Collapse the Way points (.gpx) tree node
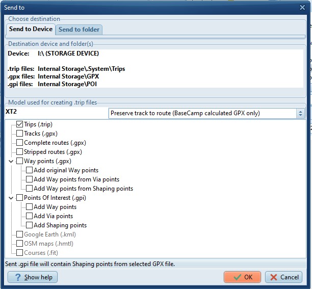Viewport: 312px width, 289px height. pyautogui.click(x=11, y=161)
